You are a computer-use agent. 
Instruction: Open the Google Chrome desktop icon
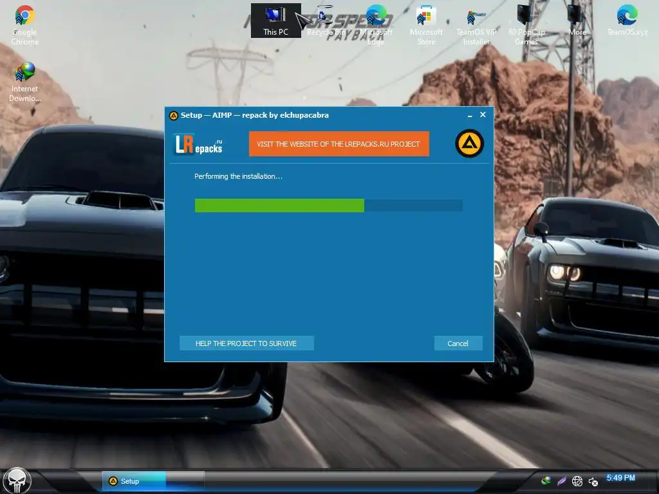(x=24, y=25)
